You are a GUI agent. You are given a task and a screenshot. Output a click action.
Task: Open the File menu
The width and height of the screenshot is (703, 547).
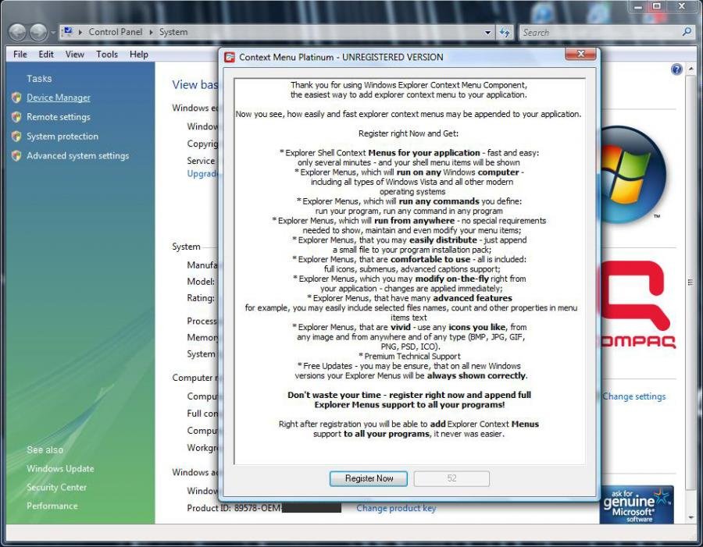[x=20, y=54]
